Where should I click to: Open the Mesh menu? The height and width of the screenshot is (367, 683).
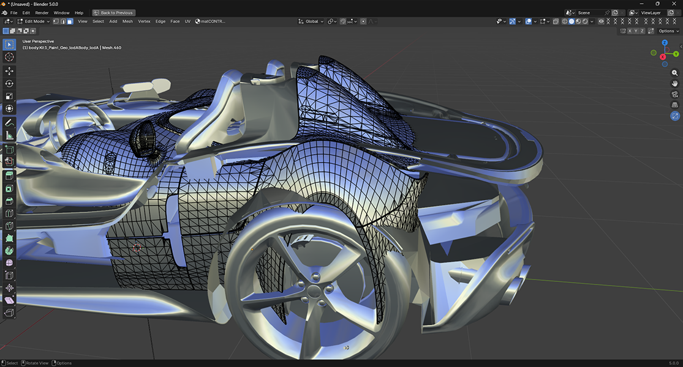pos(127,21)
